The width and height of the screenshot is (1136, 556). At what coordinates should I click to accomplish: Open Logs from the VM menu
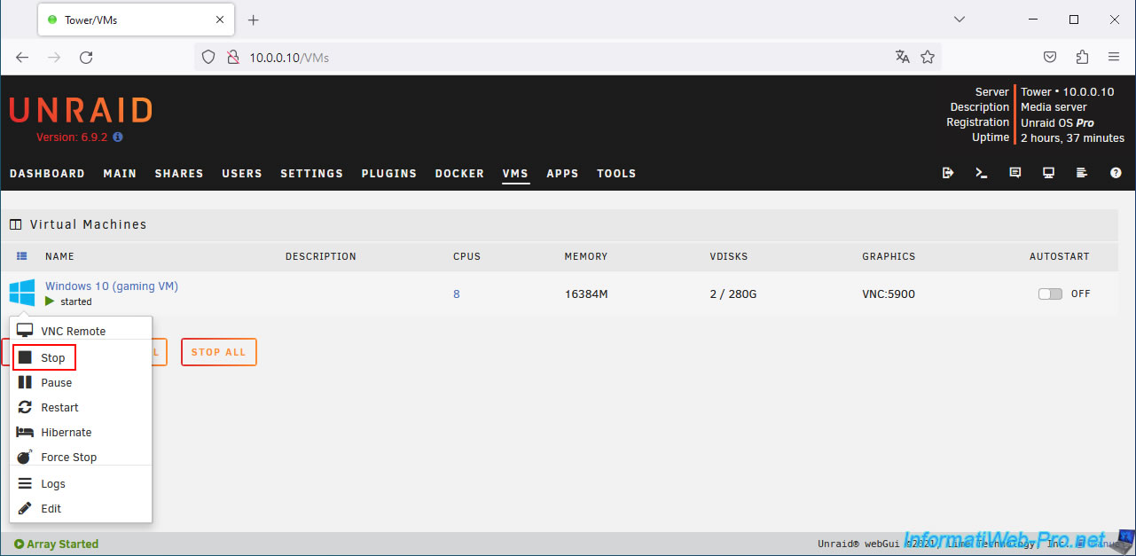41,483
